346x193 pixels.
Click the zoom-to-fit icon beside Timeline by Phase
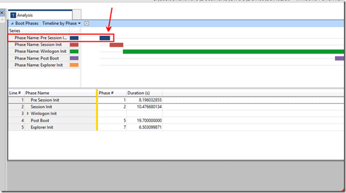[87, 23]
